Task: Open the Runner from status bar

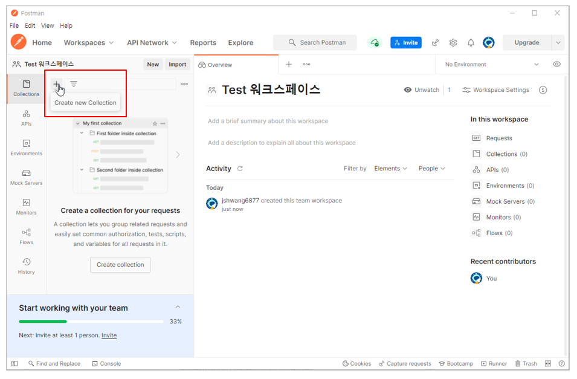Action: click(494, 364)
